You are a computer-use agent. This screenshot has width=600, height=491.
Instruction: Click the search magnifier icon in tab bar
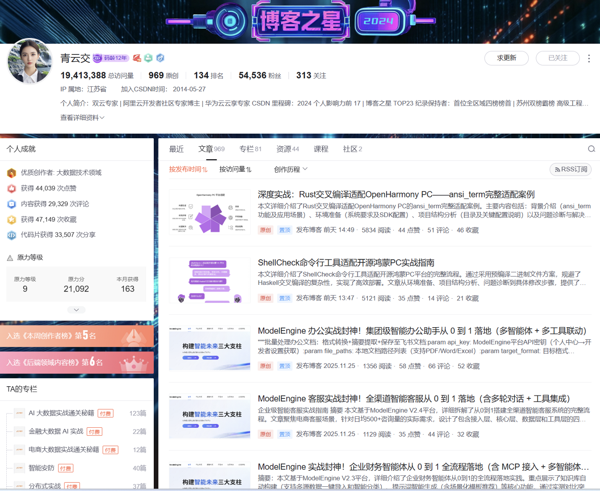[x=591, y=149]
